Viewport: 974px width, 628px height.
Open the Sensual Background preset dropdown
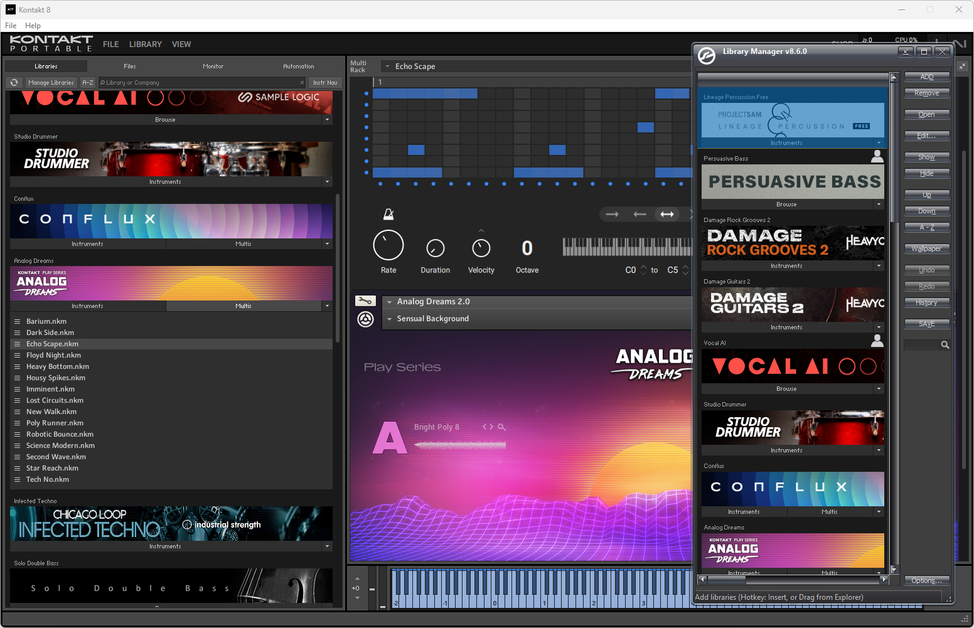click(389, 319)
